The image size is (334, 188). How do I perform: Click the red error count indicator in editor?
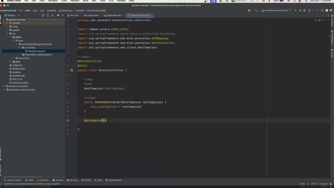click(315, 20)
